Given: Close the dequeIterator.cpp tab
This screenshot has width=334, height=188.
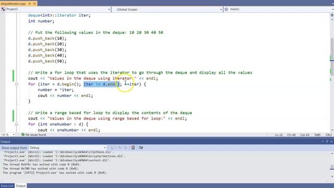Looking at the screenshot, I should (x=34, y=4).
